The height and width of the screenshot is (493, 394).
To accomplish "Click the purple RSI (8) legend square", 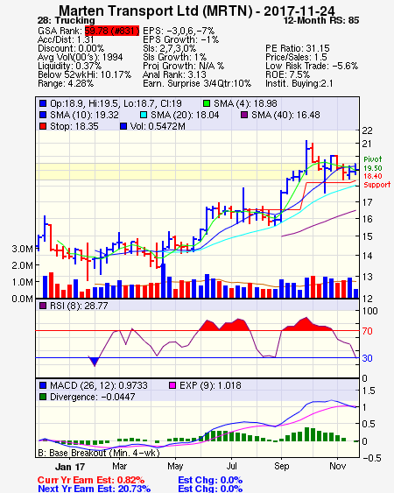I will click(43, 306).
